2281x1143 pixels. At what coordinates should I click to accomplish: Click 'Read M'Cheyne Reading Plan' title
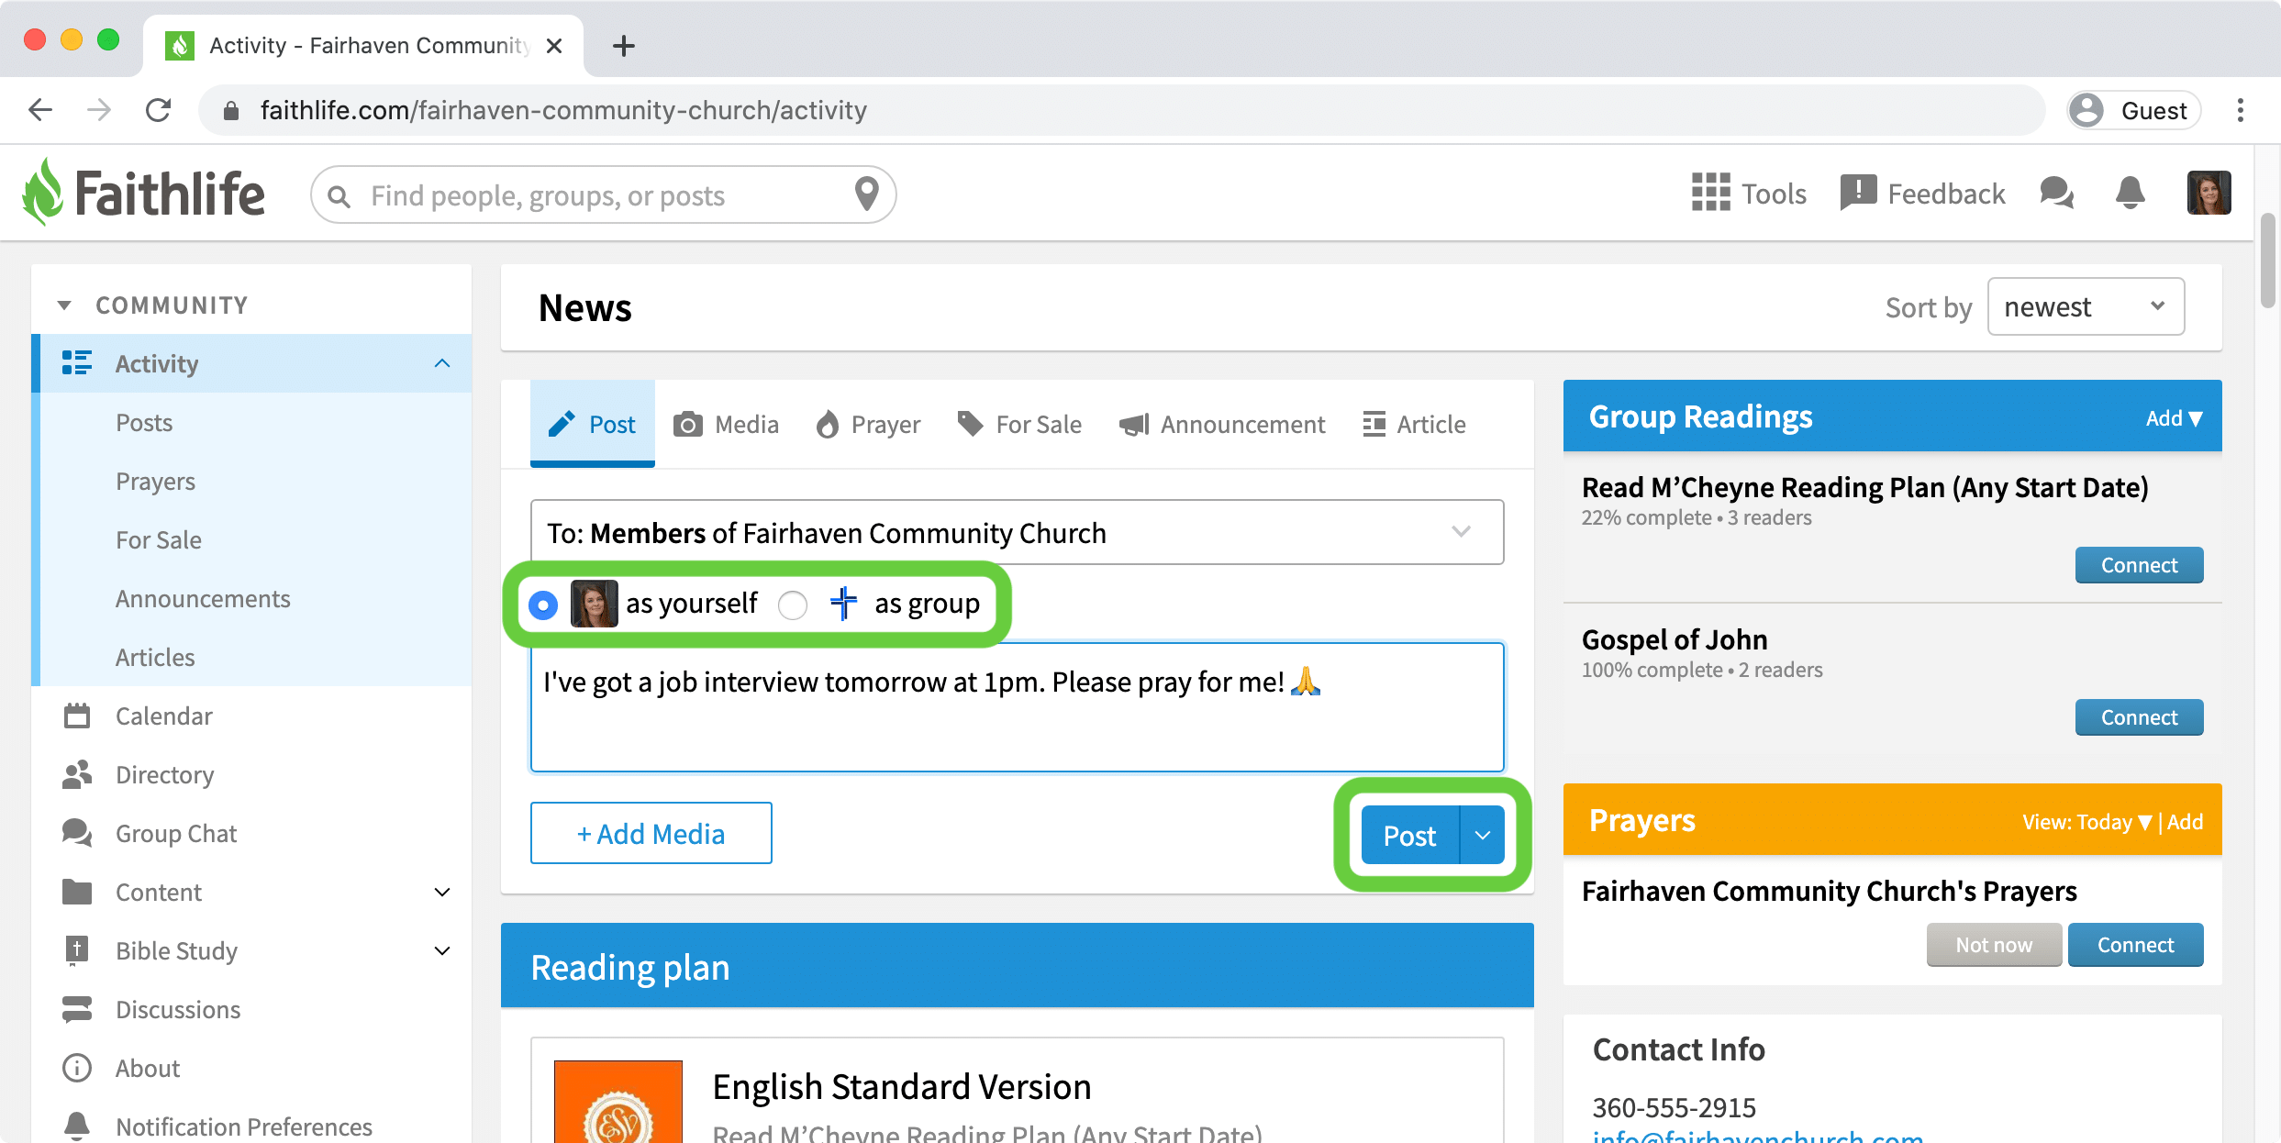(1864, 487)
